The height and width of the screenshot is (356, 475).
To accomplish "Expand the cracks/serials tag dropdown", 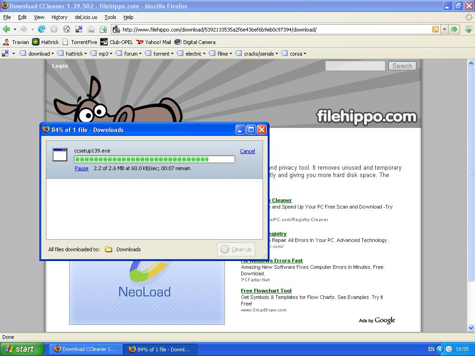I will (x=257, y=54).
